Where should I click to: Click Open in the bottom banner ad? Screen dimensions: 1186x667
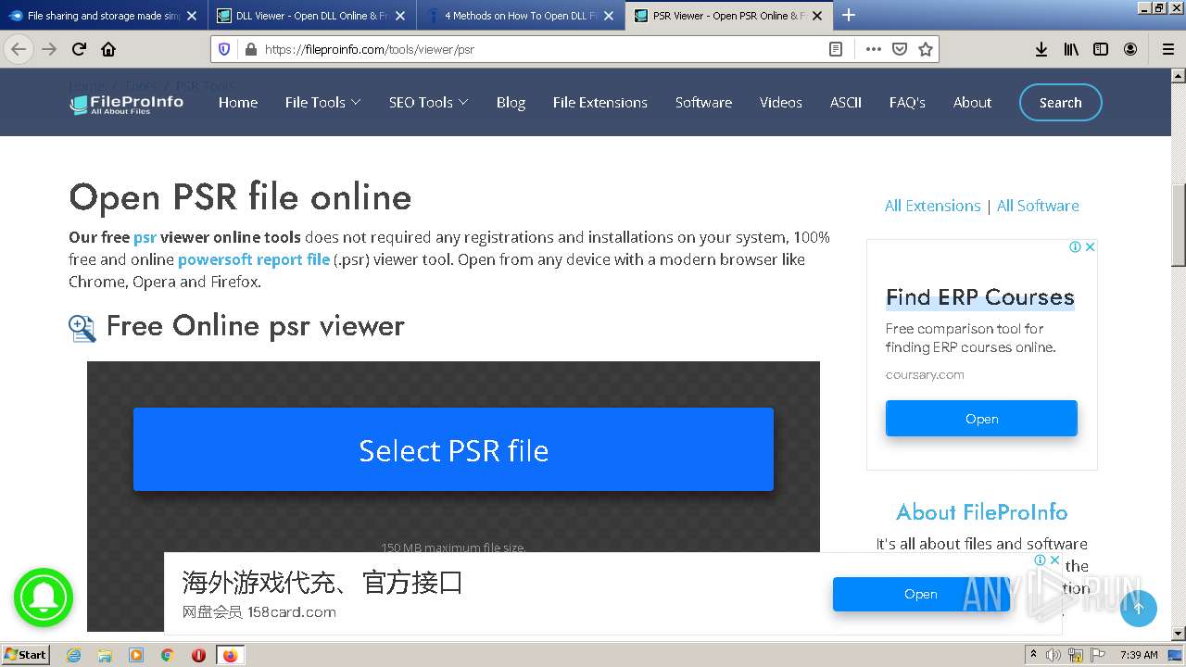[921, 594]
